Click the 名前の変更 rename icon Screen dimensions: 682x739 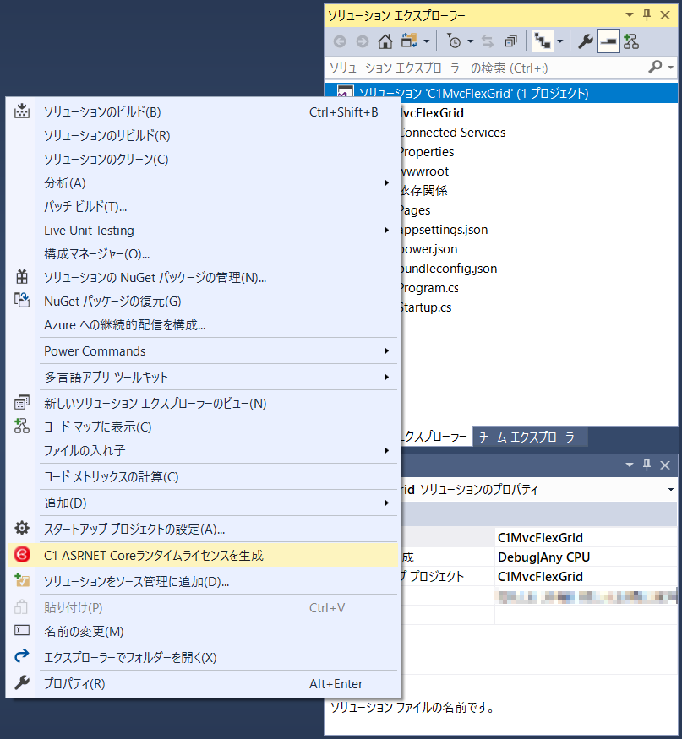pyautogui.click(x=22, y=631)
